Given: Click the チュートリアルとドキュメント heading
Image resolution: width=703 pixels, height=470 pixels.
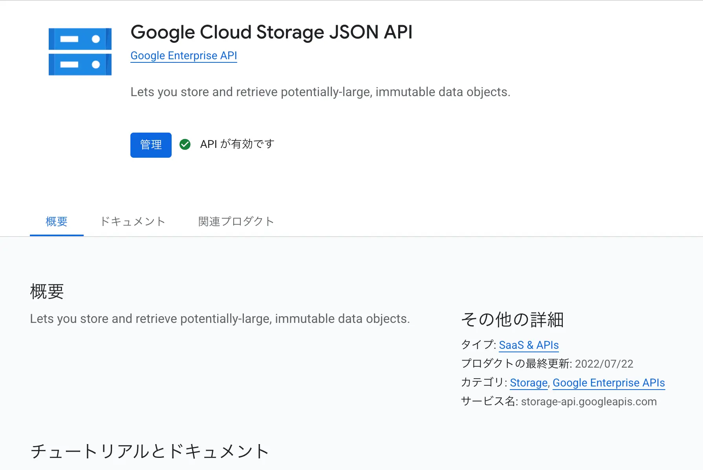Looking at the screenshot, I should pyautogui.click(x=150, y=451).
